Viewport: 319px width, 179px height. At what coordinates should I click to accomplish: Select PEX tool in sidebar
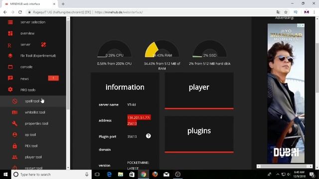[33, 146]
